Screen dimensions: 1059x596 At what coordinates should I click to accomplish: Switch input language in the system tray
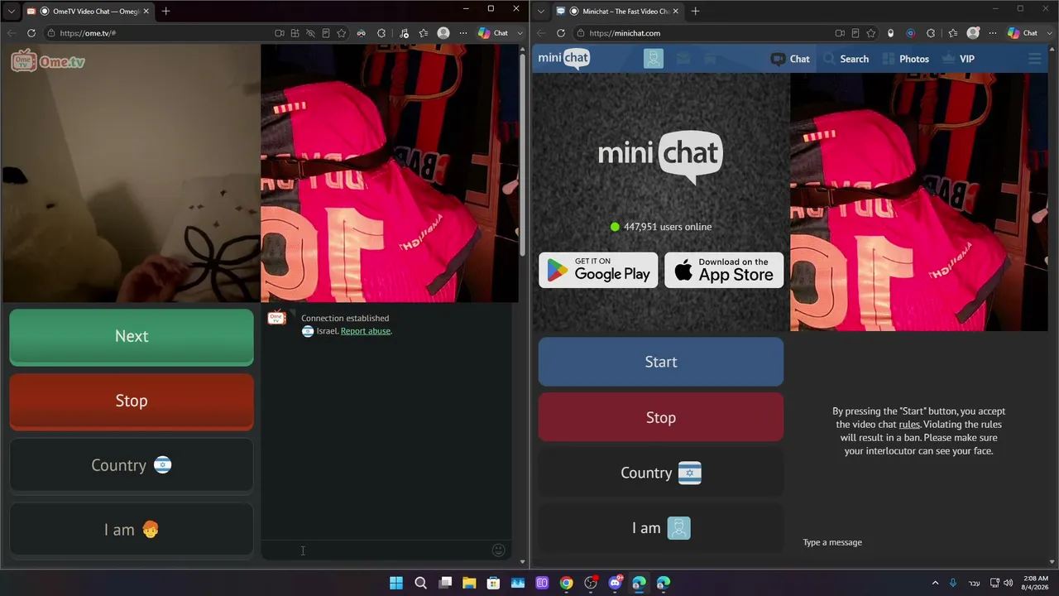pos(974,583)
